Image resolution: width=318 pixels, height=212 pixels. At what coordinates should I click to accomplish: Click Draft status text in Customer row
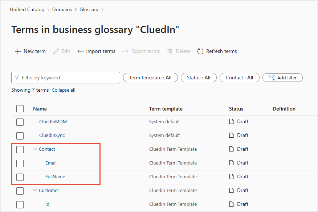(x=242, y=190)
